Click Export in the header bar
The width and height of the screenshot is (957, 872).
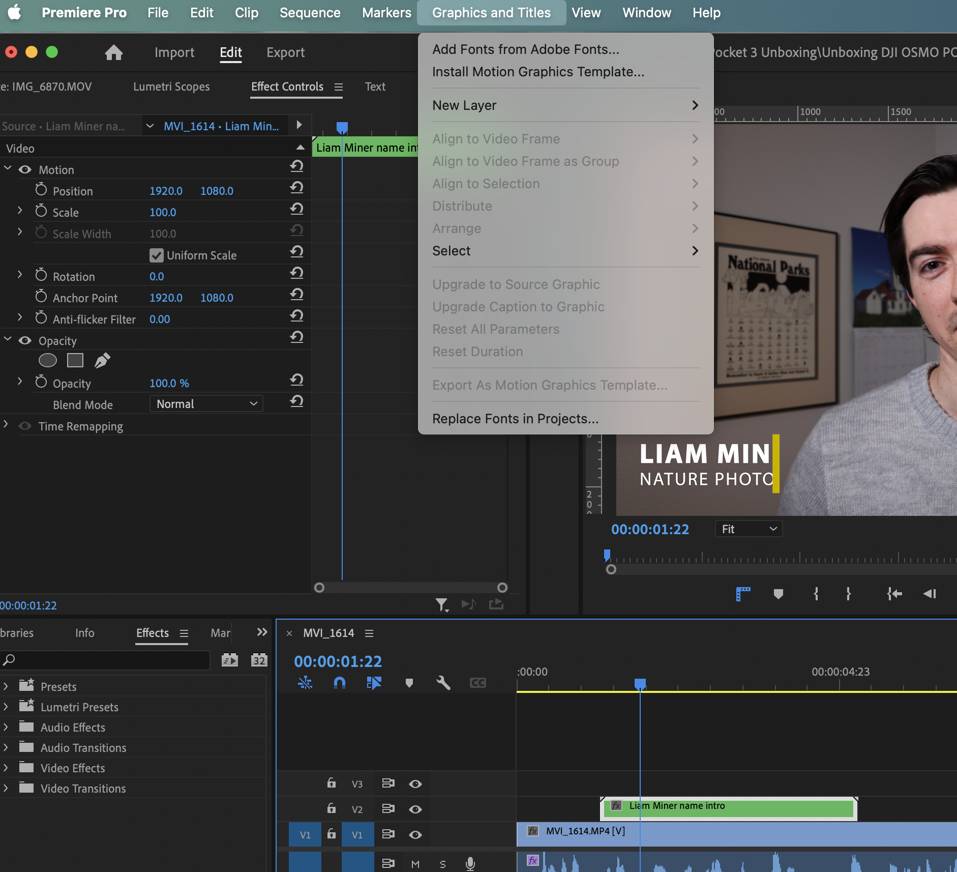pos(285,52)
